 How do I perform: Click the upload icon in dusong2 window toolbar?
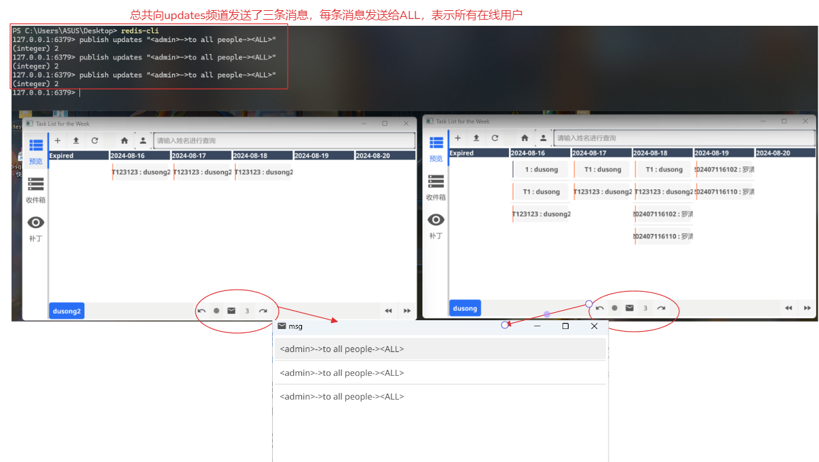pyautogui.click(x=76, y=141)
